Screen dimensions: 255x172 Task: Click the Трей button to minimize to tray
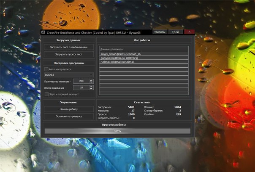point(175,32)
